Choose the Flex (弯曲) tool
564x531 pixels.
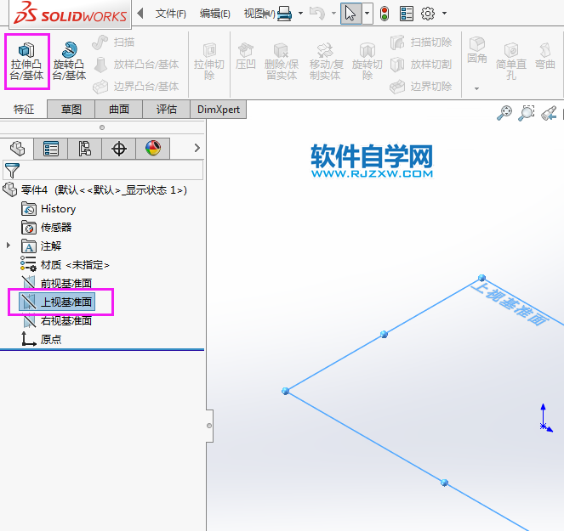[545, 56]
